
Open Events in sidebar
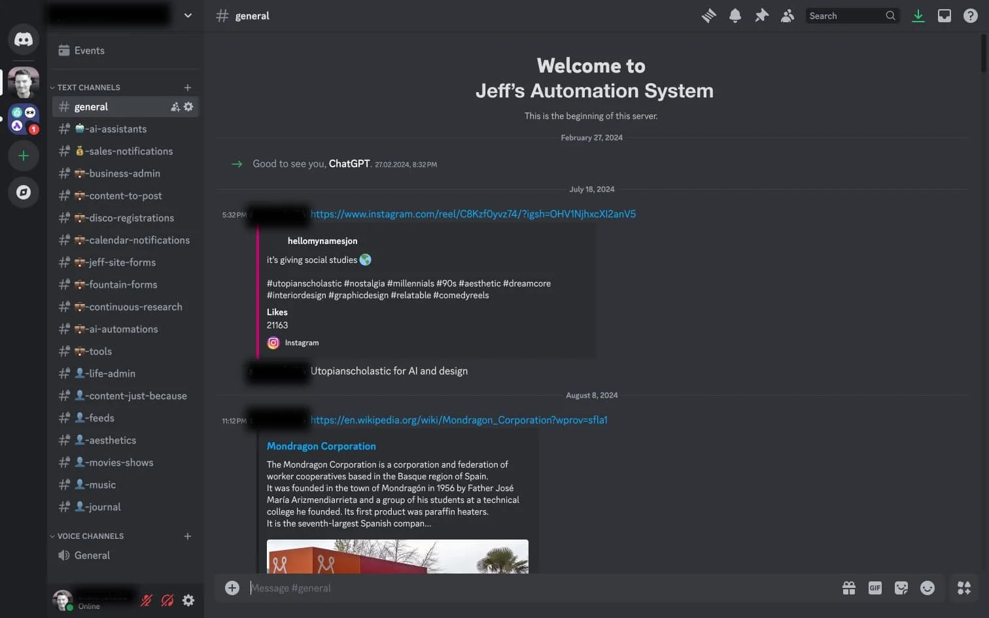point(126,50)
